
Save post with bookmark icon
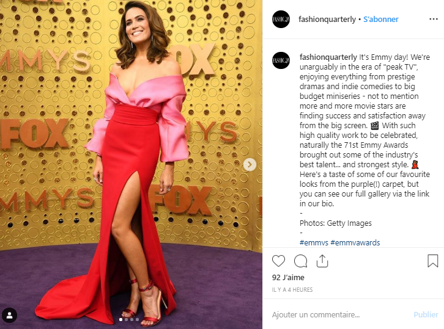pos(432,261)
